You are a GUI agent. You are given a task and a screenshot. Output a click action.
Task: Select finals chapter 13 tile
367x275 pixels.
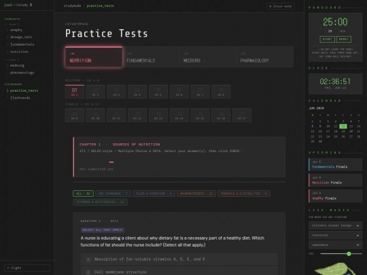pyautogui.click(x=158, y=115)
